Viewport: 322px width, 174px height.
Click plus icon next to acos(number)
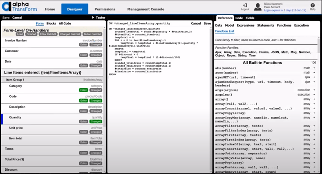[x=314, y=73]
